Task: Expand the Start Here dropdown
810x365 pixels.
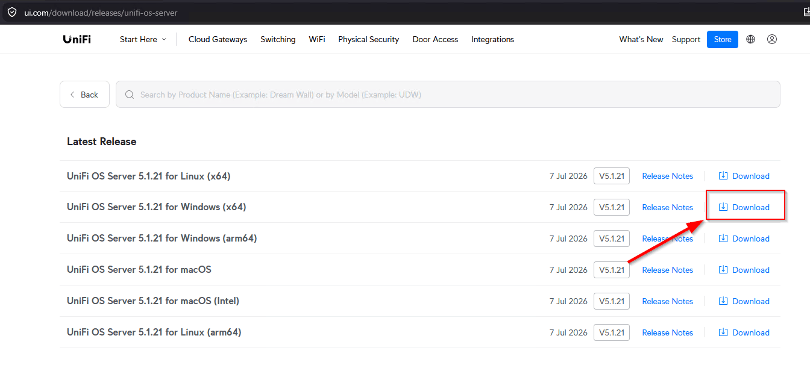Action: [x=143, y=39]
